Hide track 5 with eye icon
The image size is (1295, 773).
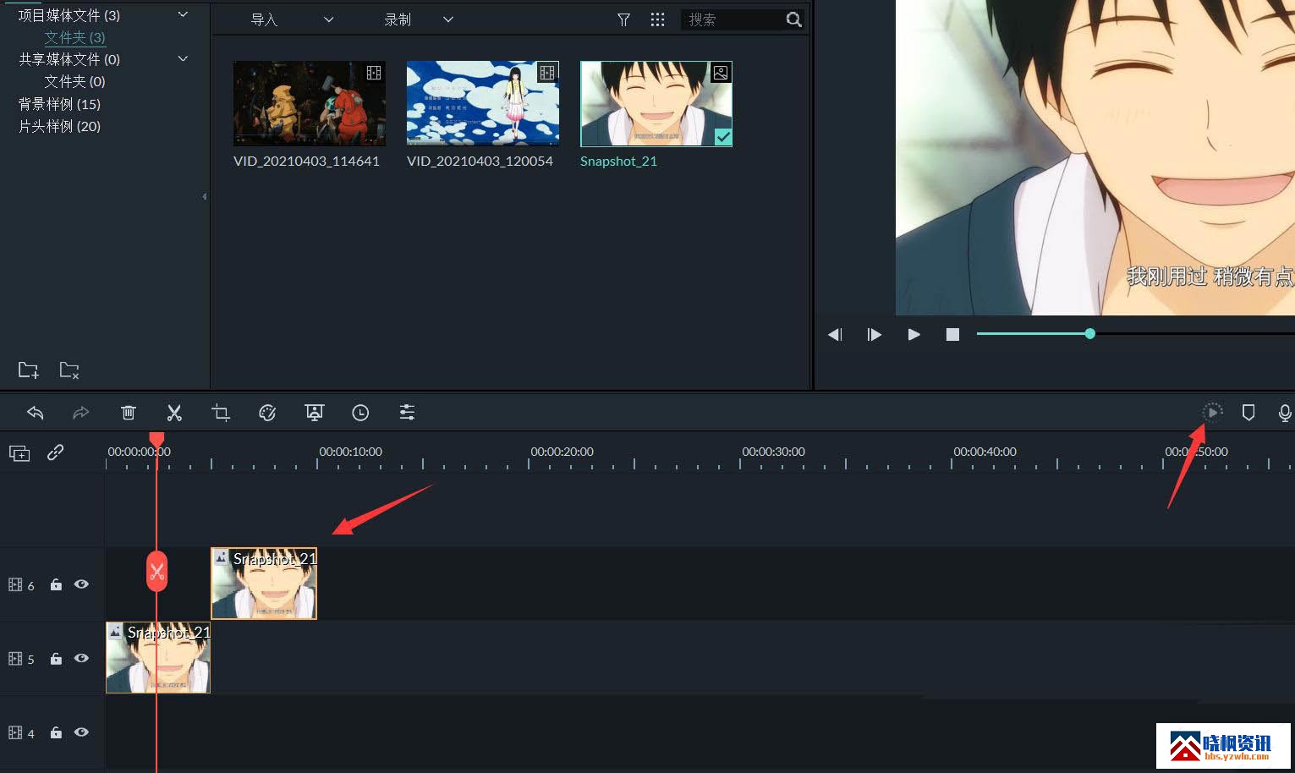(x=81, y=658)
